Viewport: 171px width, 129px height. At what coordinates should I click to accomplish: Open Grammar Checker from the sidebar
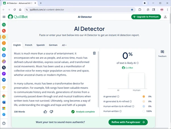[4, 31]
